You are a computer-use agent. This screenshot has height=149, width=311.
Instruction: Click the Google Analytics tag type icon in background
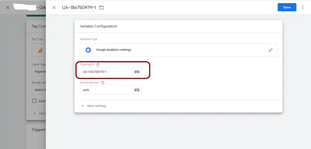(x=40, y=50)
